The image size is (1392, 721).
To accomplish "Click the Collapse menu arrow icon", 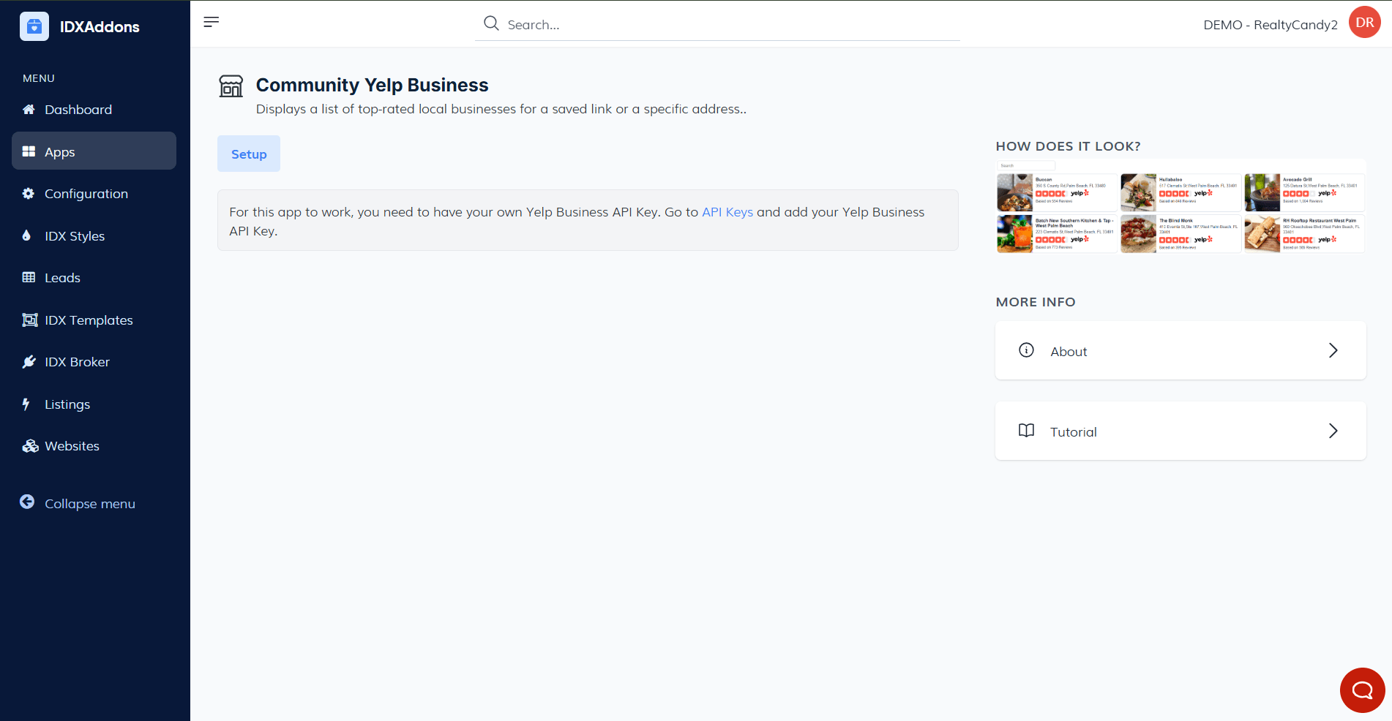I will (x=27, y=502).
